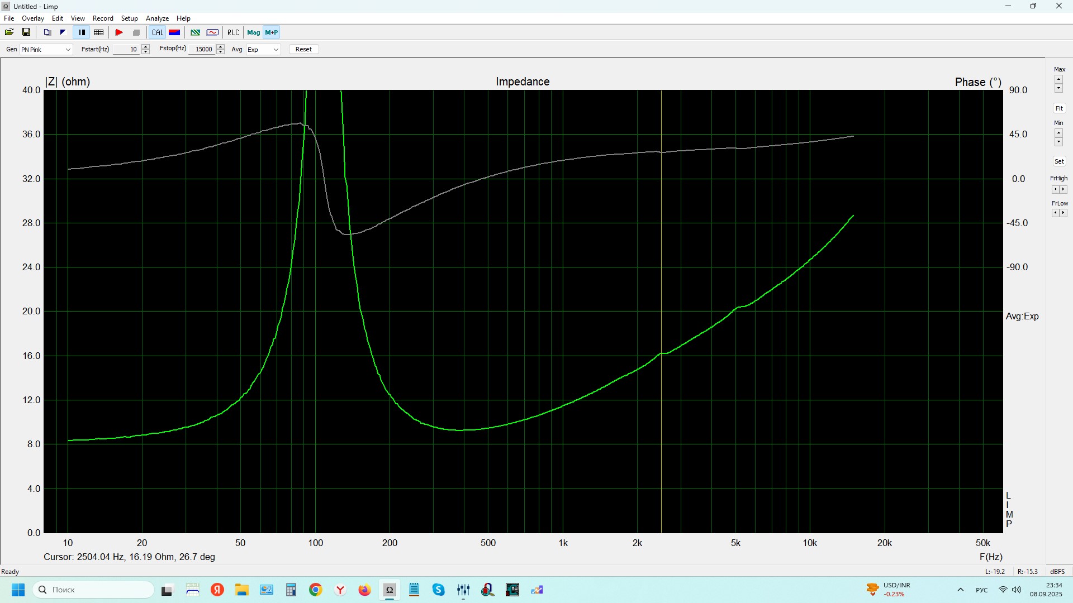Open the Edit menu
Viewport: 1073px width, 603px height.
point(58,18)
